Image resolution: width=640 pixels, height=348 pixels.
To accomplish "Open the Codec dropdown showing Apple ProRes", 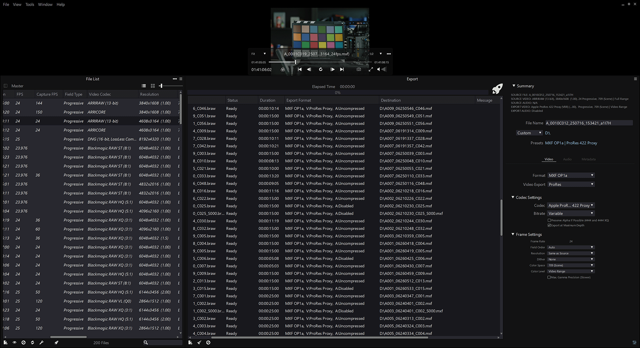I will click(571, 205).
